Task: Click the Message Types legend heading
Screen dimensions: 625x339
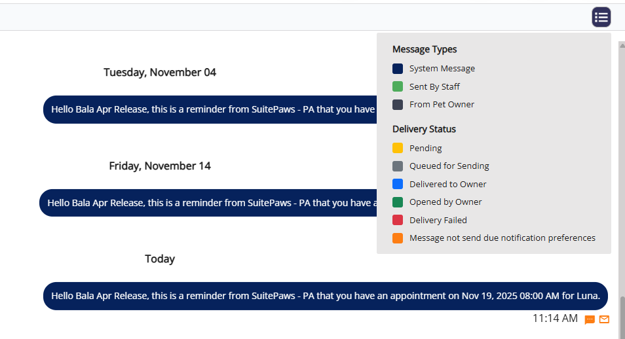Action: point(425,49)
